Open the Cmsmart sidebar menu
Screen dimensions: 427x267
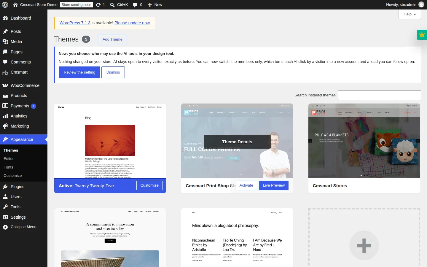point(24,72)
